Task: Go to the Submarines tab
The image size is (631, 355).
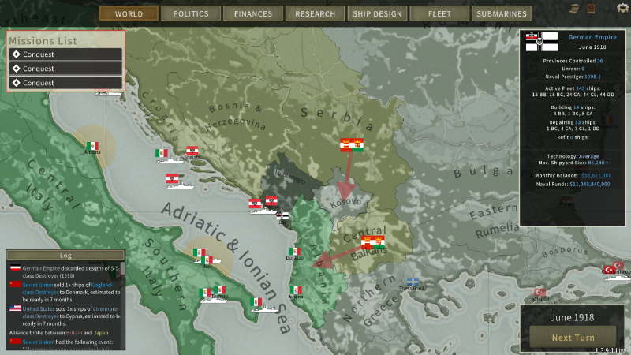Action: pyautogui.click(x=501, y=13)
